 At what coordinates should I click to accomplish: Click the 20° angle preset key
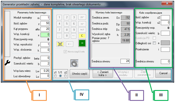[x=82, y=17]
